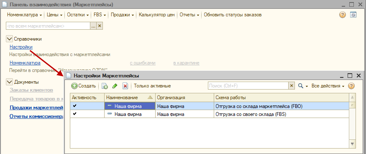Click the red-cross delete mark icon
The height and width of the screenshot is (154, 366).
pos(125,86)
